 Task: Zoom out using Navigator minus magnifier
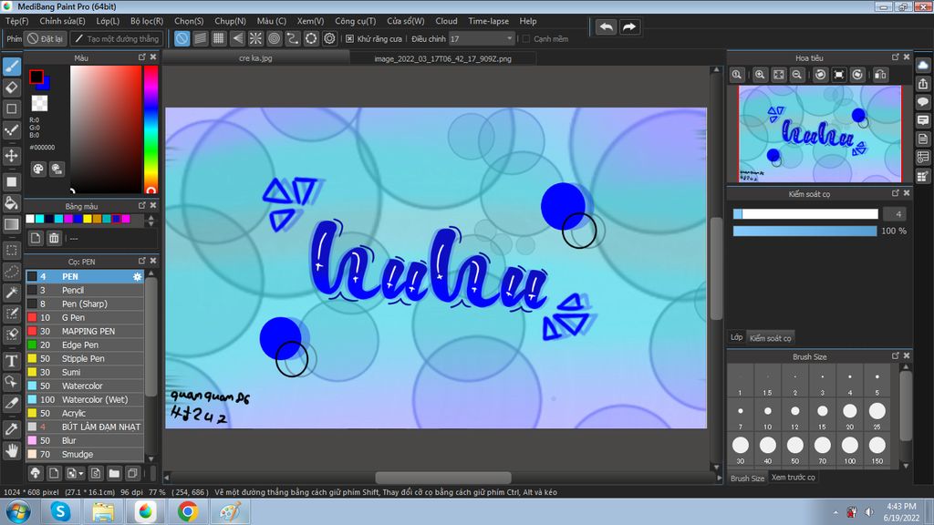tap(796, 75)
